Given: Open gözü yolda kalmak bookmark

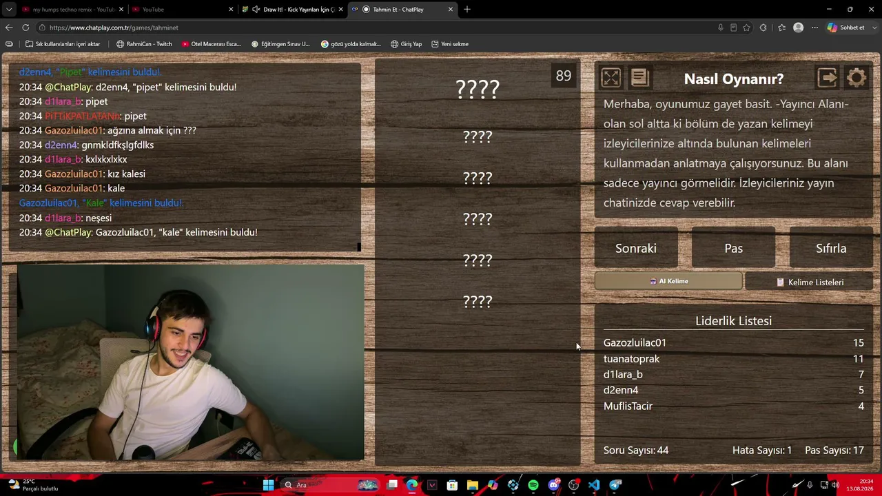Looking at the screenshot, I should 351,44.
